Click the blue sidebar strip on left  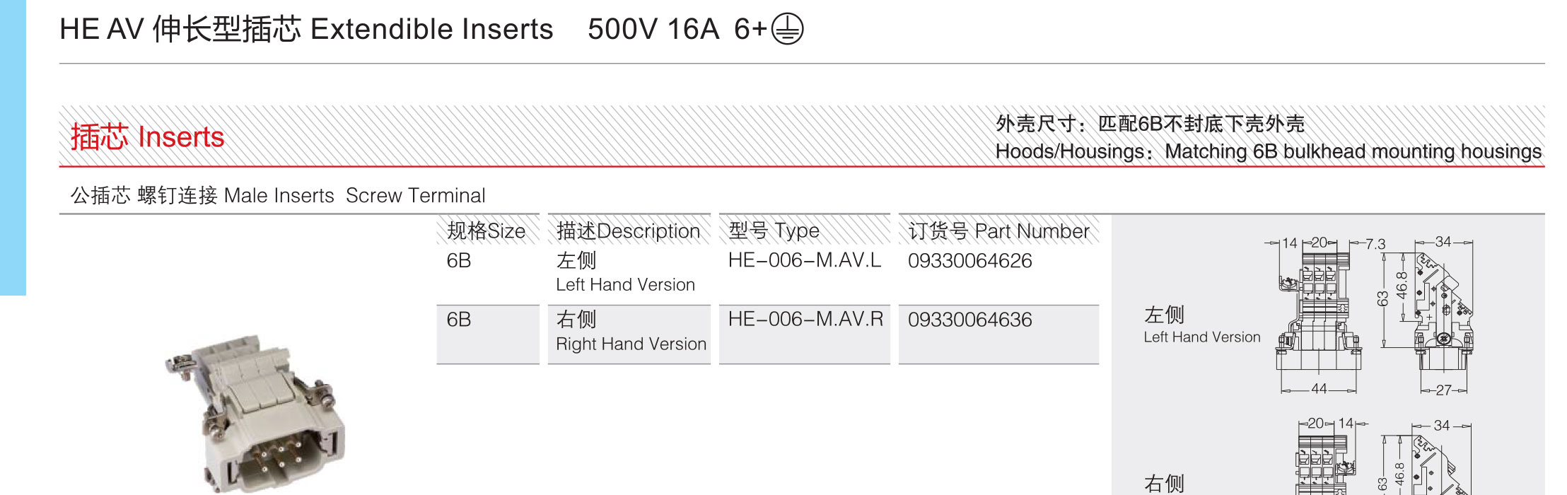point(13,147)
